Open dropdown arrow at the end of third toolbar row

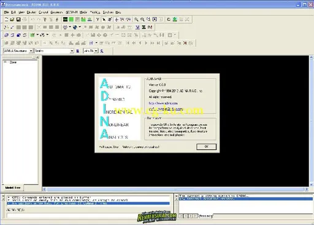click(175, 35)
